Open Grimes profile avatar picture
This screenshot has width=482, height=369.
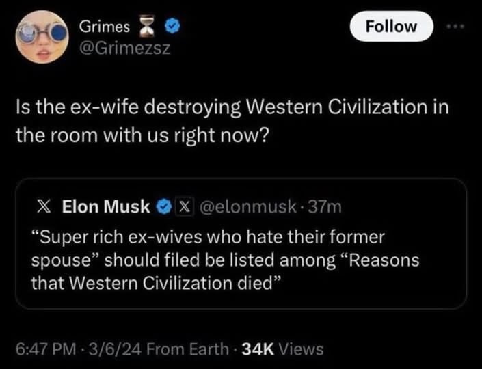tap(42, 37)
